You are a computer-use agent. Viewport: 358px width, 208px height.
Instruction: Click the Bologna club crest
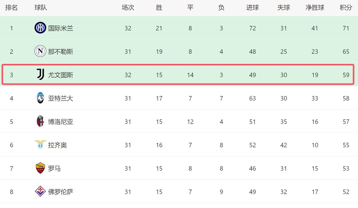(40, 121)
